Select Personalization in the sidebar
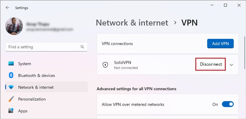 [x=32, y=99]
